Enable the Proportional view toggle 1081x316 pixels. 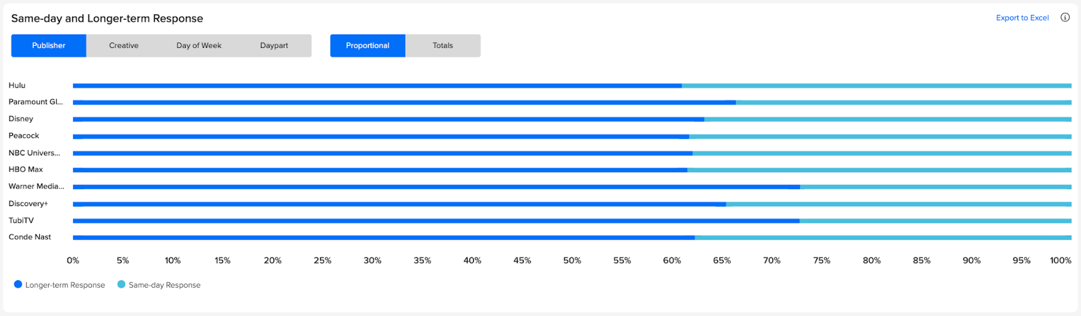click(x=368, y=45)
